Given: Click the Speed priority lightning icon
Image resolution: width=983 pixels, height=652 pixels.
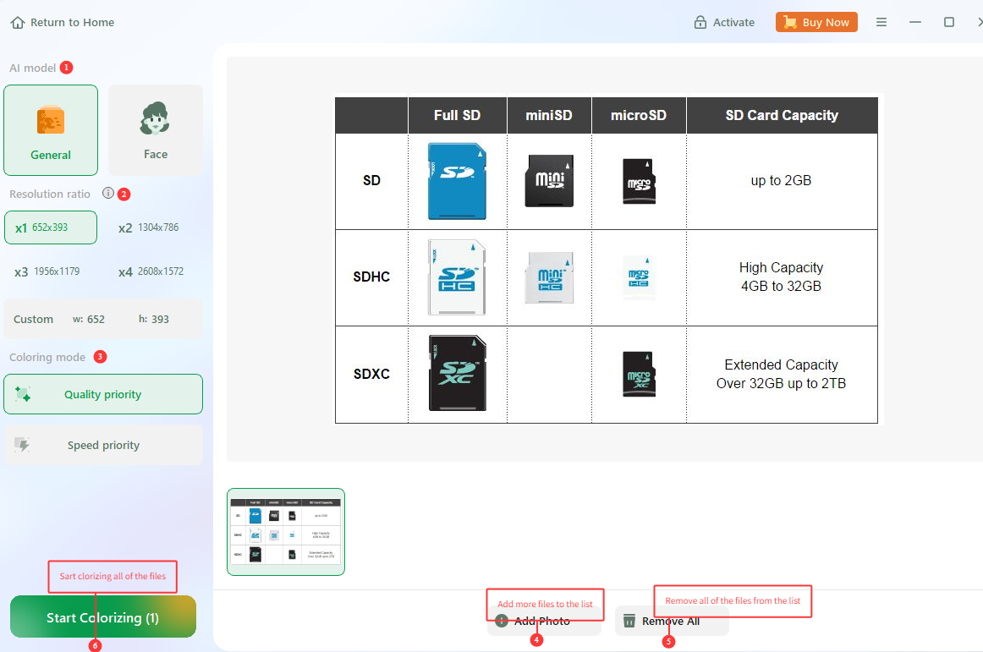Looking at the screenshot, I should [x=23, y=445].
